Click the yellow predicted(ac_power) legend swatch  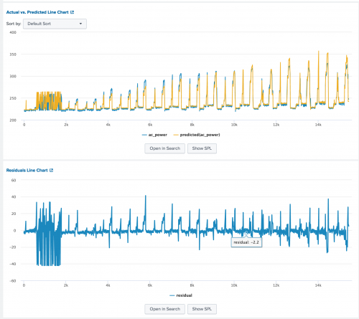pyautogui.click(x=176, y=135)
